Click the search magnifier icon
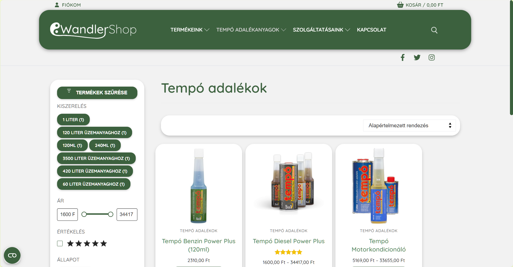 pyautogui.click(x=434, y=30)
